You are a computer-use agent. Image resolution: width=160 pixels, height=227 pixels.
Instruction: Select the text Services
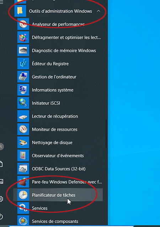point(39,208)
